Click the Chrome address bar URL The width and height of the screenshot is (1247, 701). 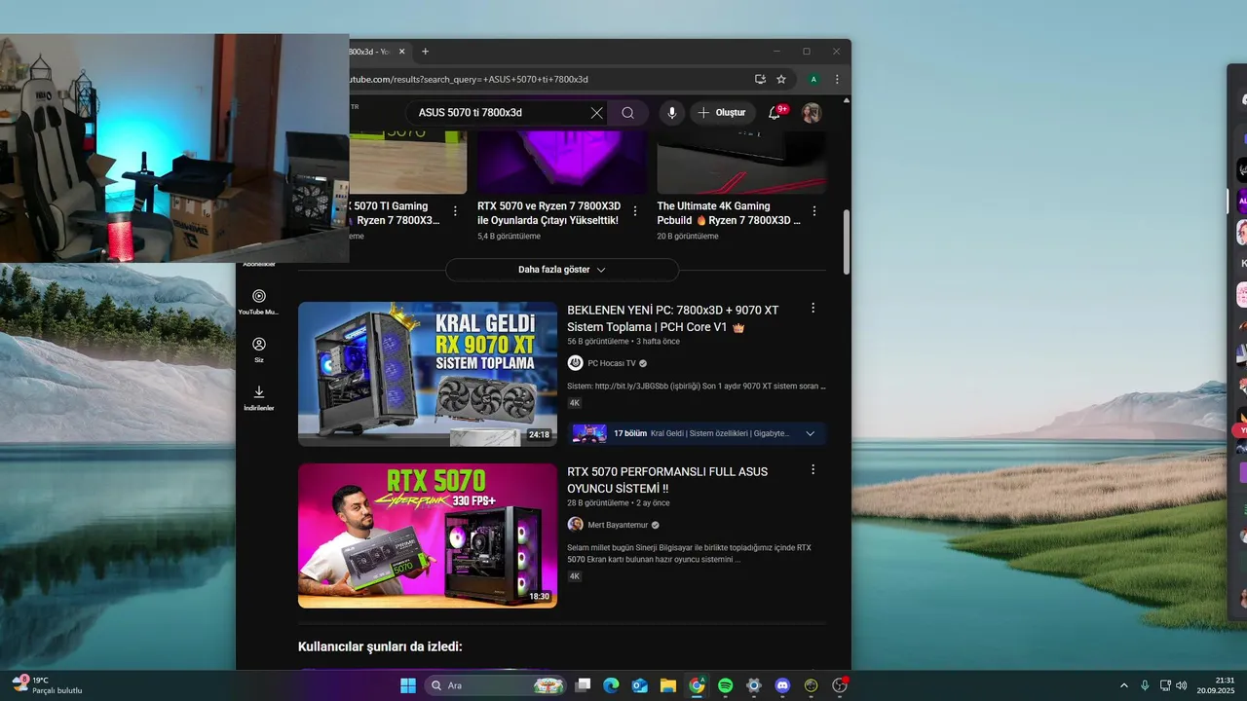tap(468, 79)
